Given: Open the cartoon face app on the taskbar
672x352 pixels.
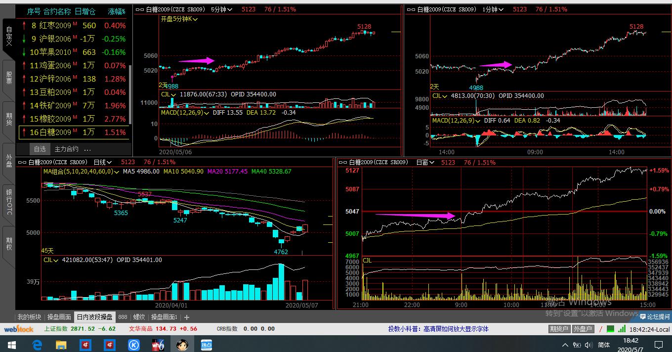Looking at the screenshot, I should pyautogui.click(x=182, y=344).
